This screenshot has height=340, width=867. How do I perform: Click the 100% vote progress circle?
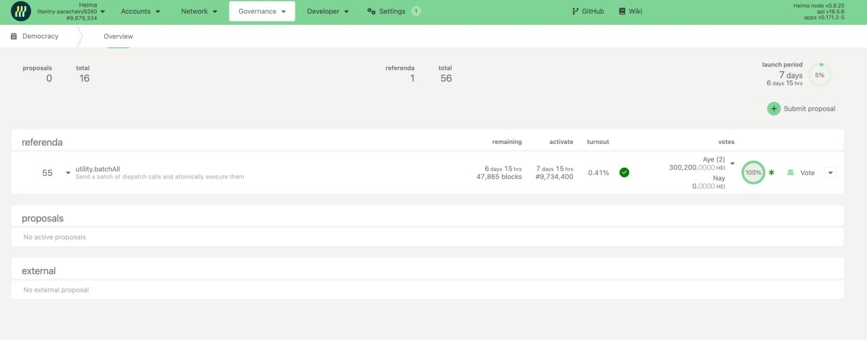click(x=753, y=172)
